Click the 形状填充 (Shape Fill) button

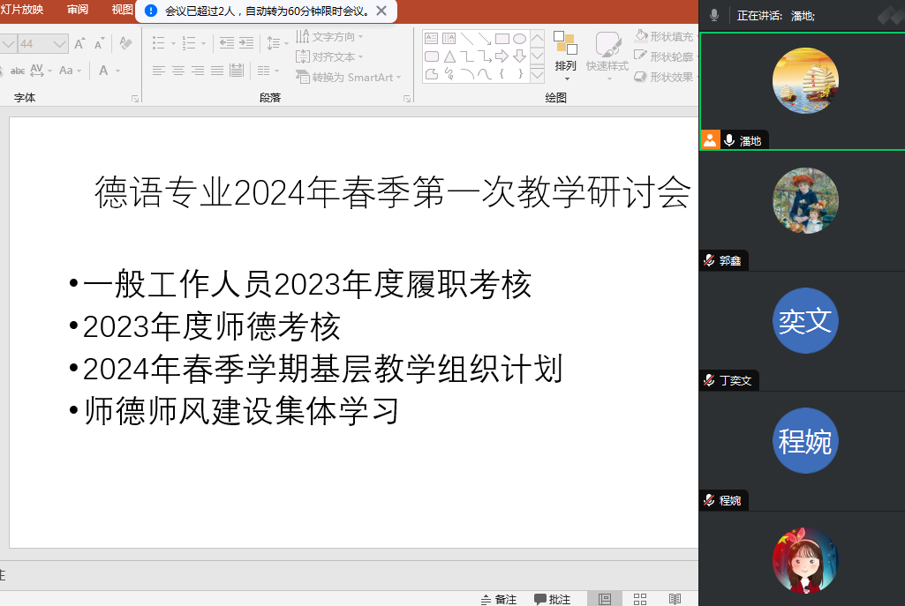coord(664,36)
